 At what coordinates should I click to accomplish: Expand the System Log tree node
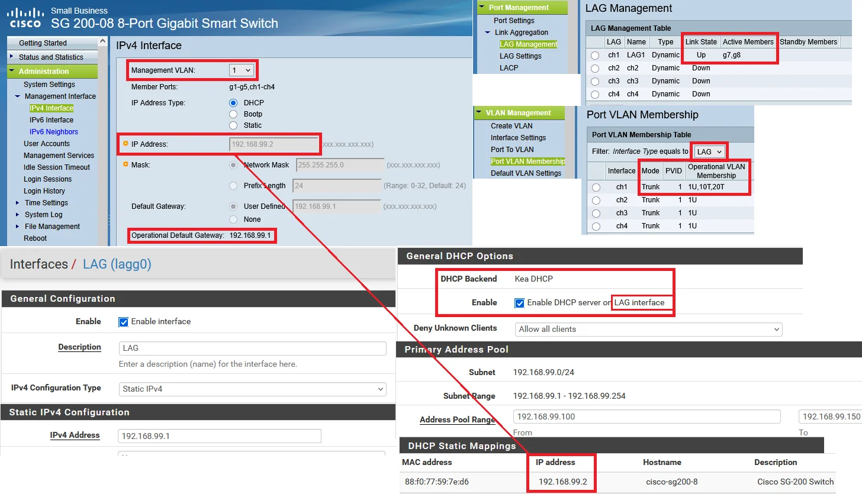[x=18, y=215]
